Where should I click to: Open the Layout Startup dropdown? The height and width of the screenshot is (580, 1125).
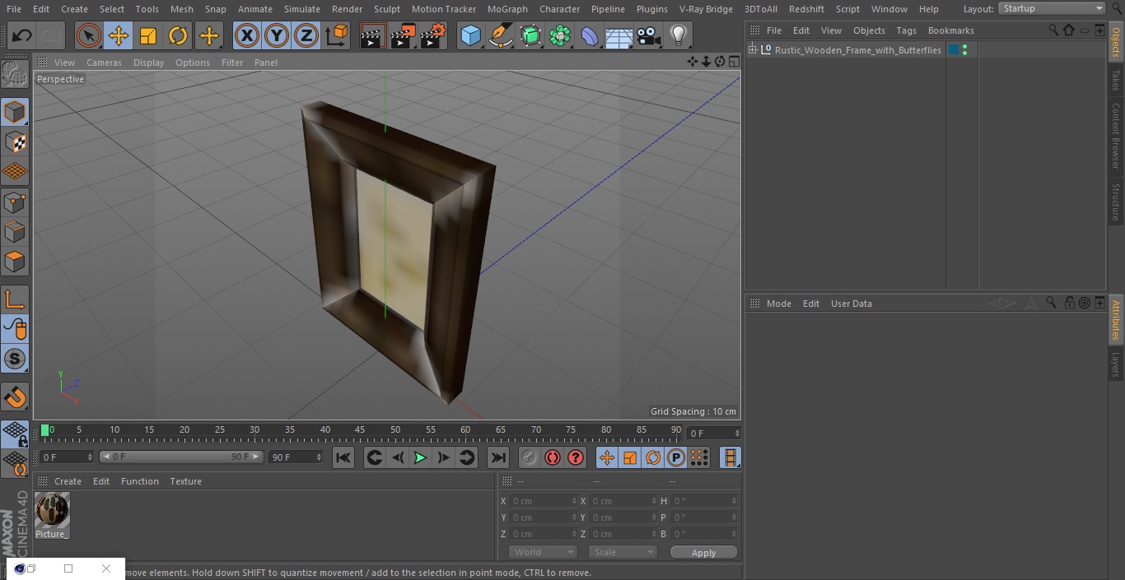click(1053, 8)
